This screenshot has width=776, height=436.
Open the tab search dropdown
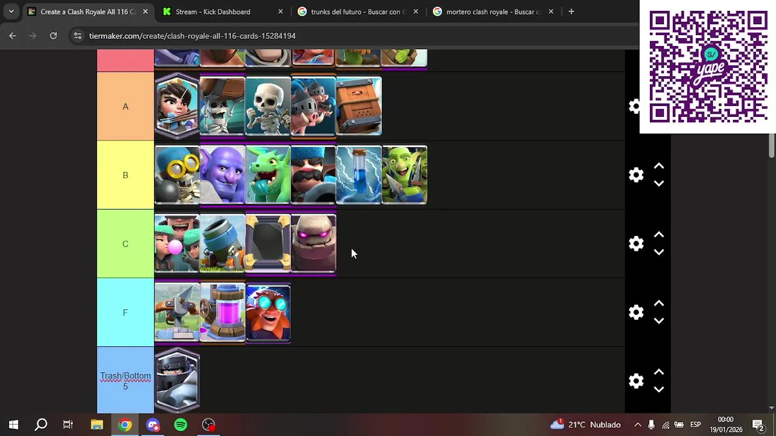pyautogui.click(x=11, y=12)
